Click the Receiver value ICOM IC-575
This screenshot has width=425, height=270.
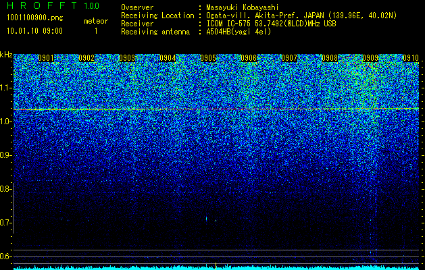(229, 24)
